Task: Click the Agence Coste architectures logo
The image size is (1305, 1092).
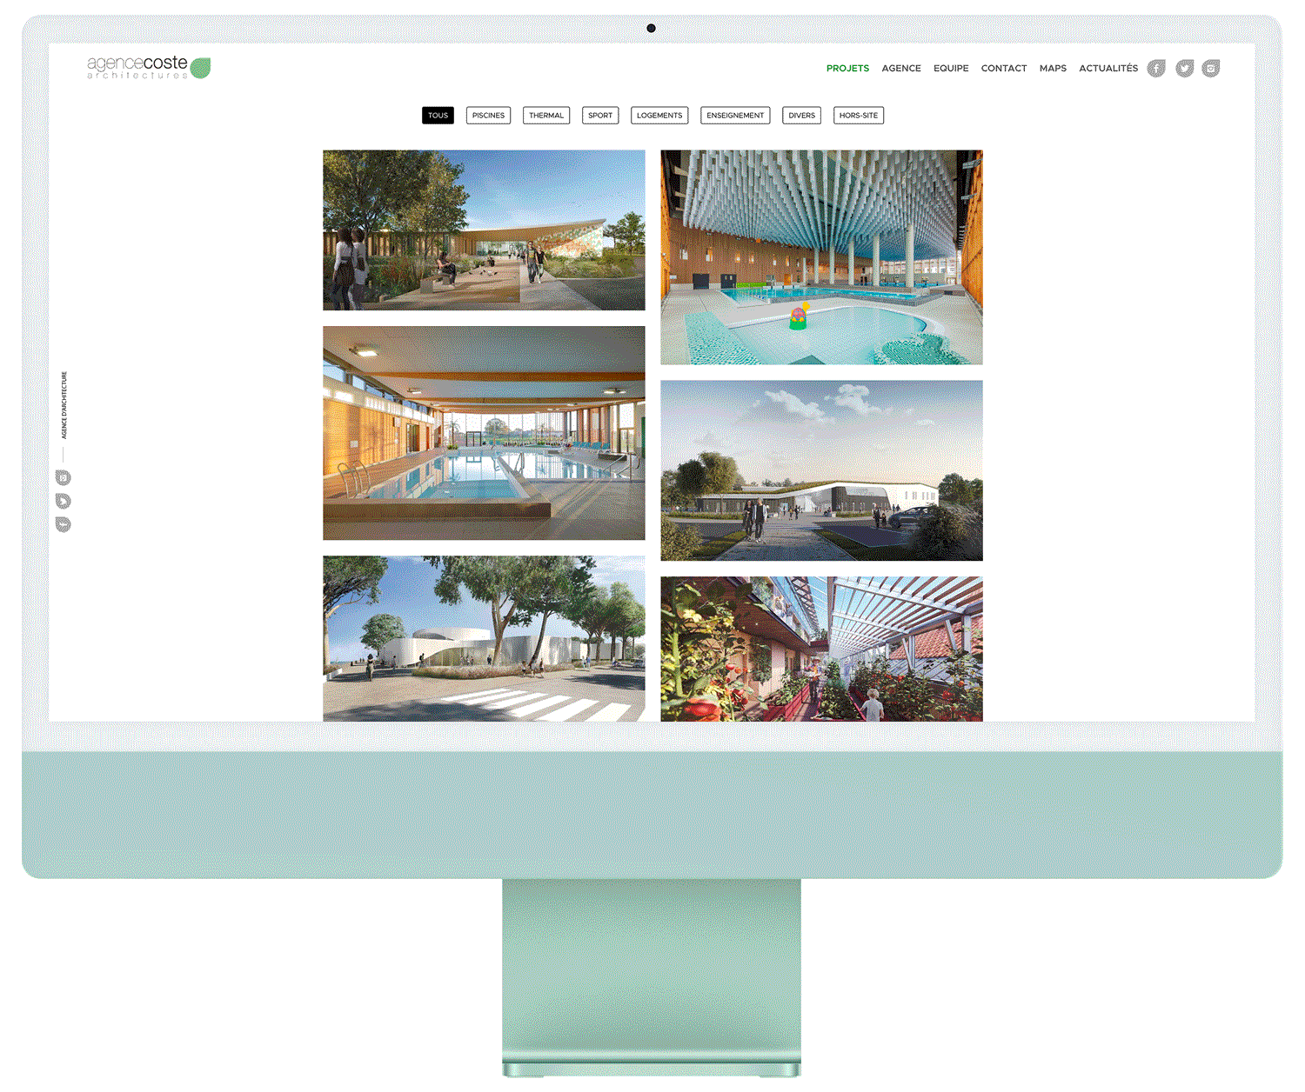Action: click(x=149, y=68)
